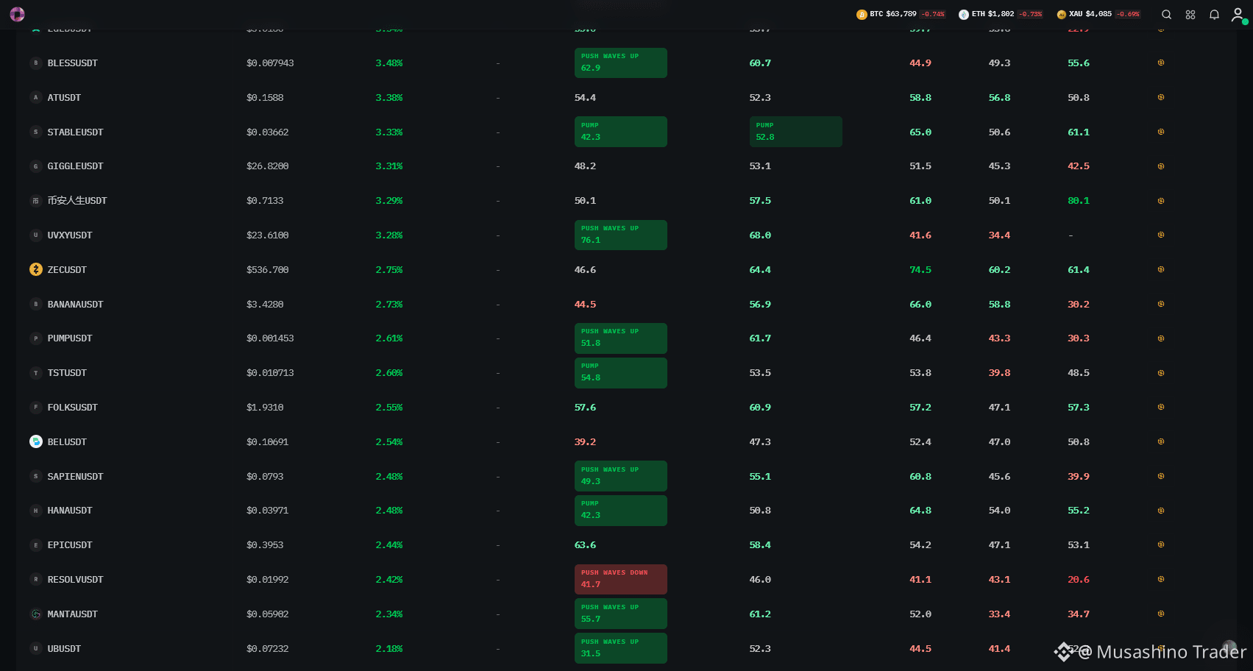The width and height of the screenshot is (1253, 671).
Task: Click the Push Waves Down 41.7 badge for RESOLVUSDT
Action: 620,579
